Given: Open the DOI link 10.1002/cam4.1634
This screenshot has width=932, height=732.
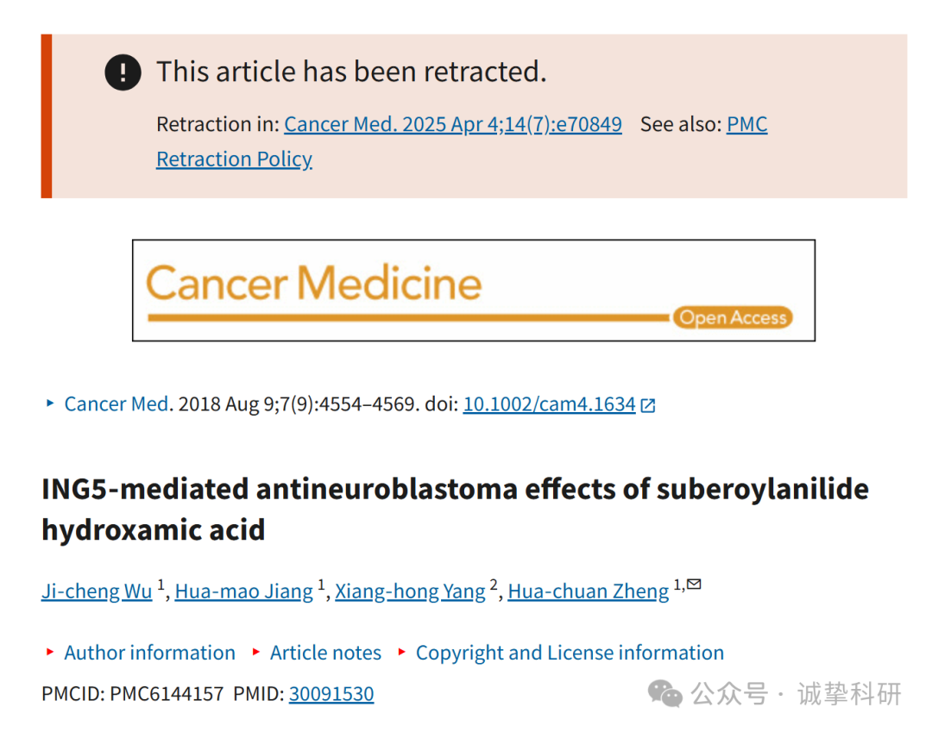Looking at the screenshot, I should [549, 404].
